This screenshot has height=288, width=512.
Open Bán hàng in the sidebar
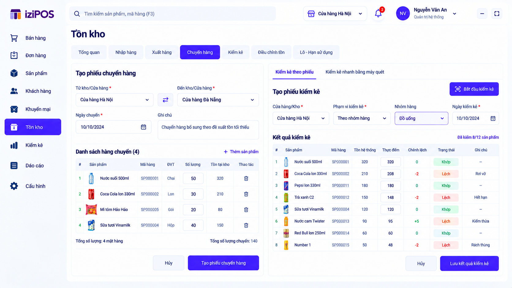33,38
